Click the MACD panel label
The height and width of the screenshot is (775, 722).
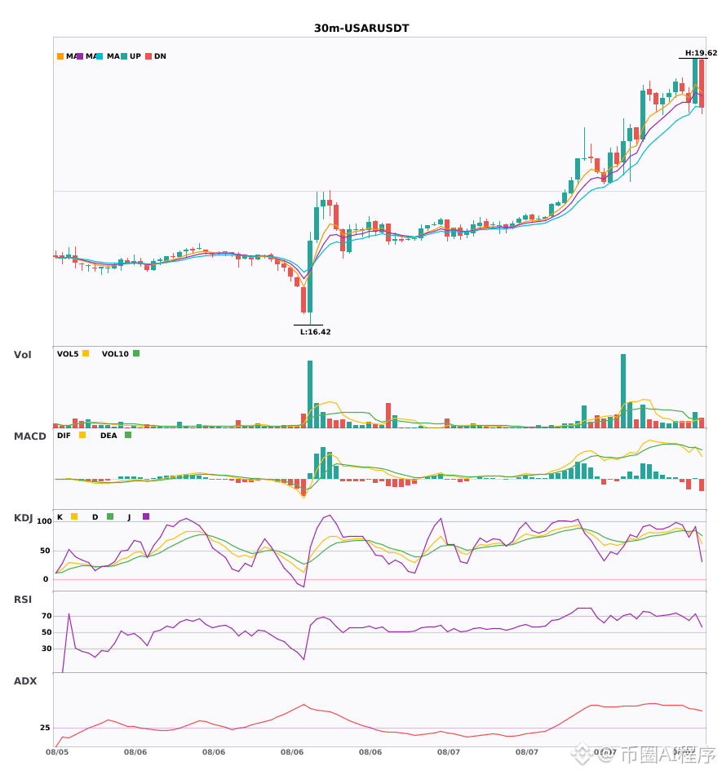click(x=29, y=436)
